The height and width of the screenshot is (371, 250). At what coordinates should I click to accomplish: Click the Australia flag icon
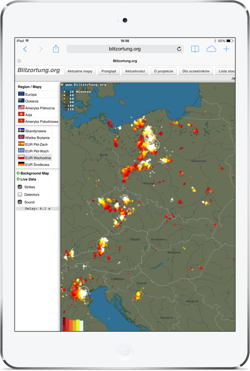click(21, 100)
